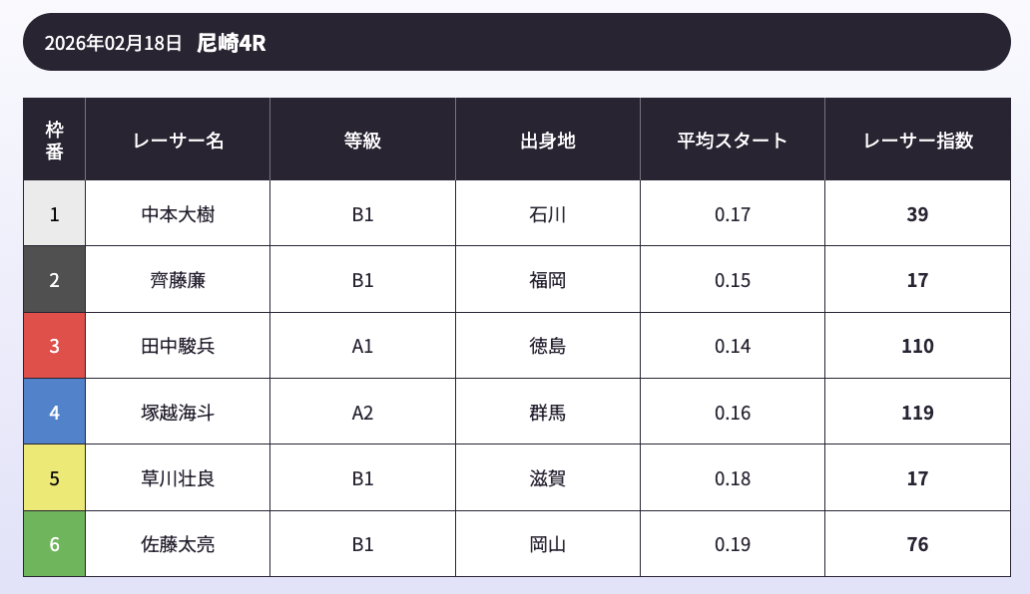Open racer 中本大樹's name

click(x=178, y=214)
